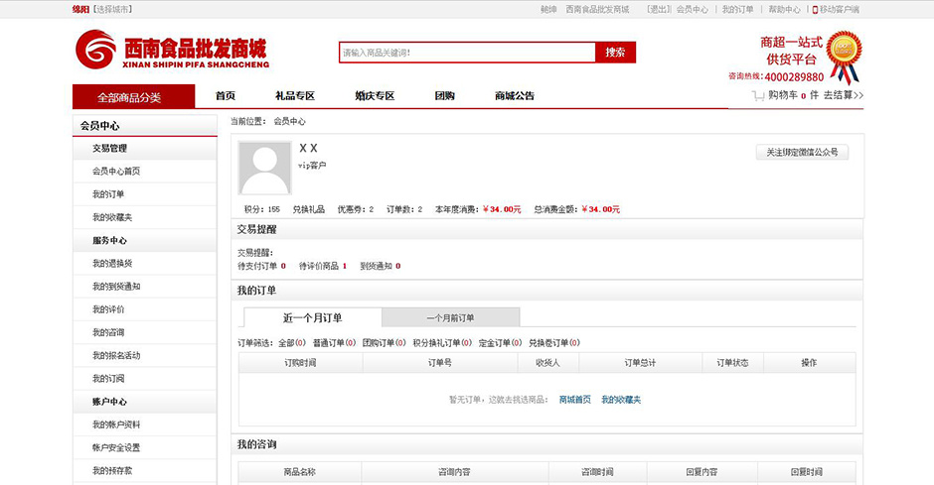Click the 西南食品批发商城 site logo
This screenshot has height=485, width=934.
[171, 50]
